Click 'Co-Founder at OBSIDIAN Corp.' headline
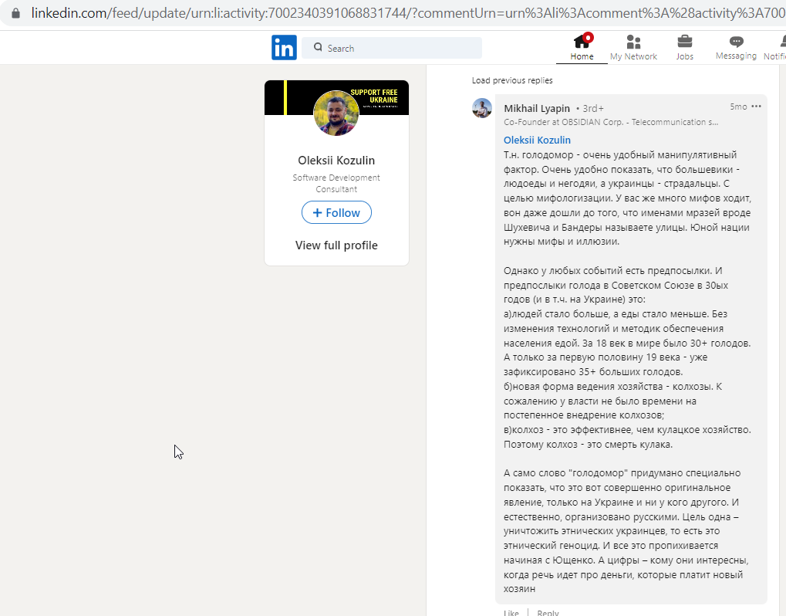Image resolution: width=786 pixels, height=616 pixels. (611, 122)
